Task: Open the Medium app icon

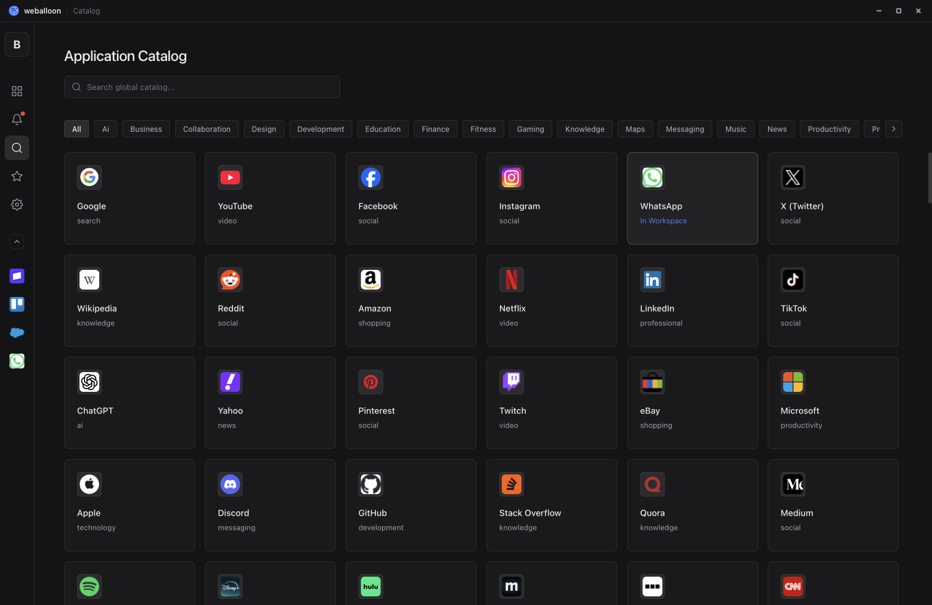Action: point(793,484)
